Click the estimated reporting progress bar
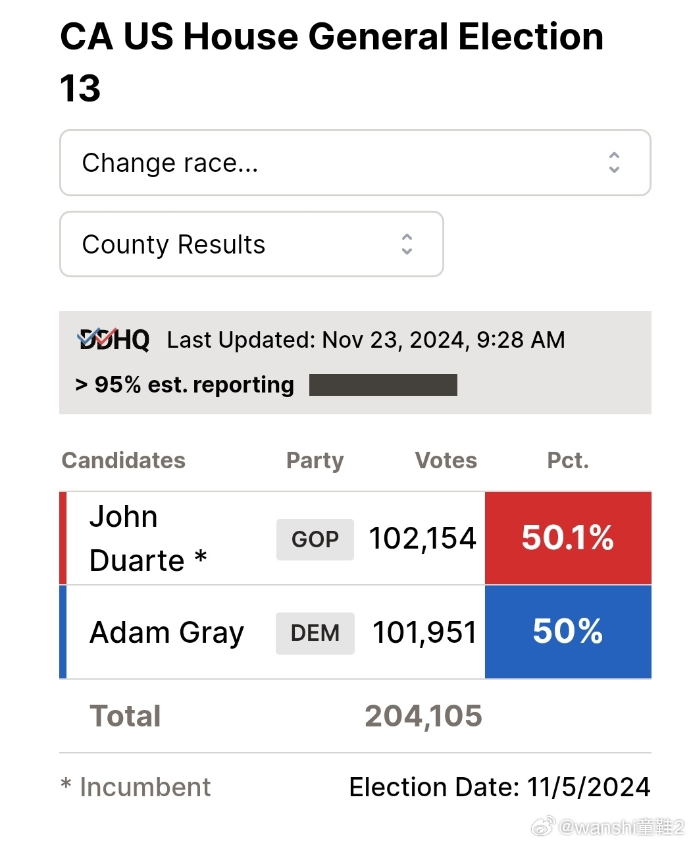The image size is (691, 843). point(383,385)
